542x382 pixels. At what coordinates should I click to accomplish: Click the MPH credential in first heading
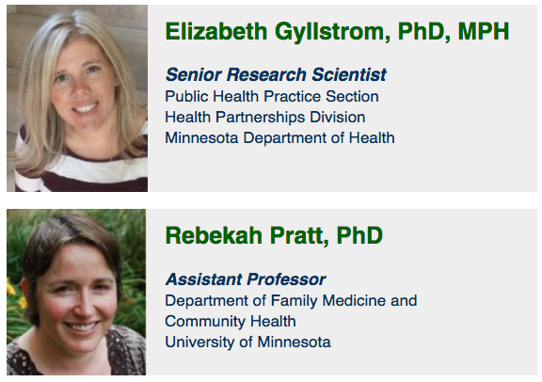484,31
